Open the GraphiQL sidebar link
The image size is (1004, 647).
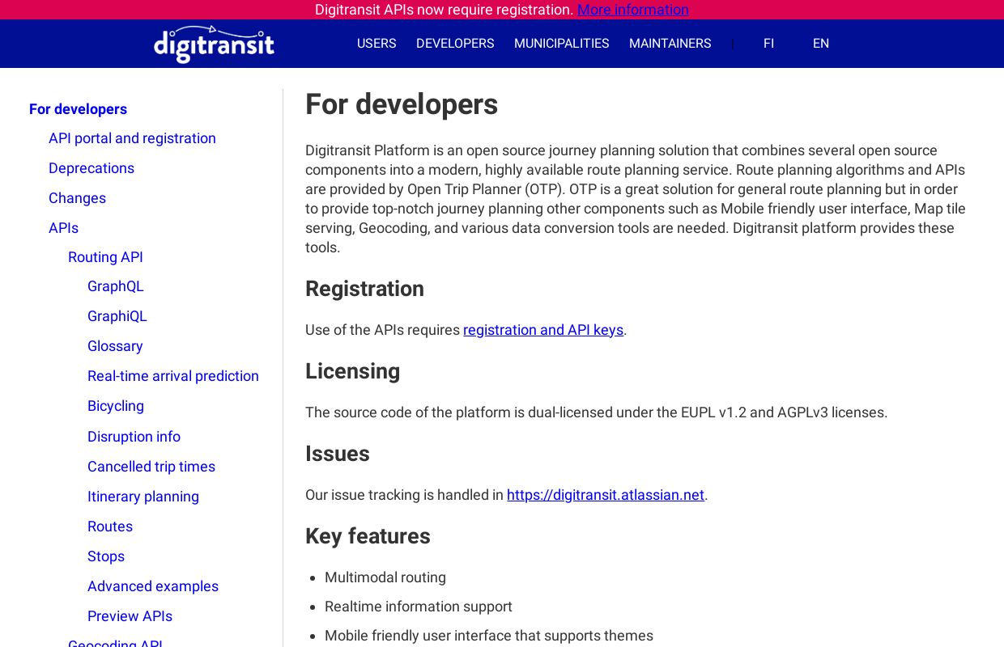(x=117, y=316)
